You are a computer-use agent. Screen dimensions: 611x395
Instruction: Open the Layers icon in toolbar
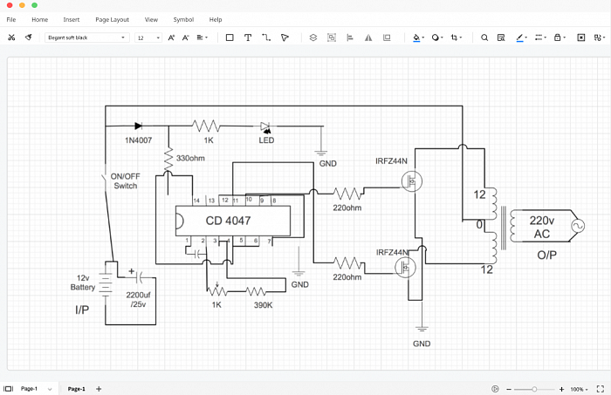(312, 37)
